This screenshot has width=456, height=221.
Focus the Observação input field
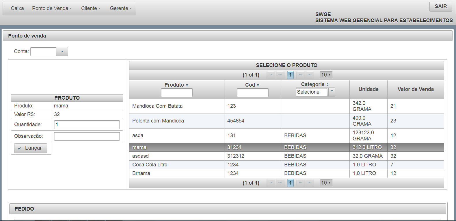[x=87, y=136]
